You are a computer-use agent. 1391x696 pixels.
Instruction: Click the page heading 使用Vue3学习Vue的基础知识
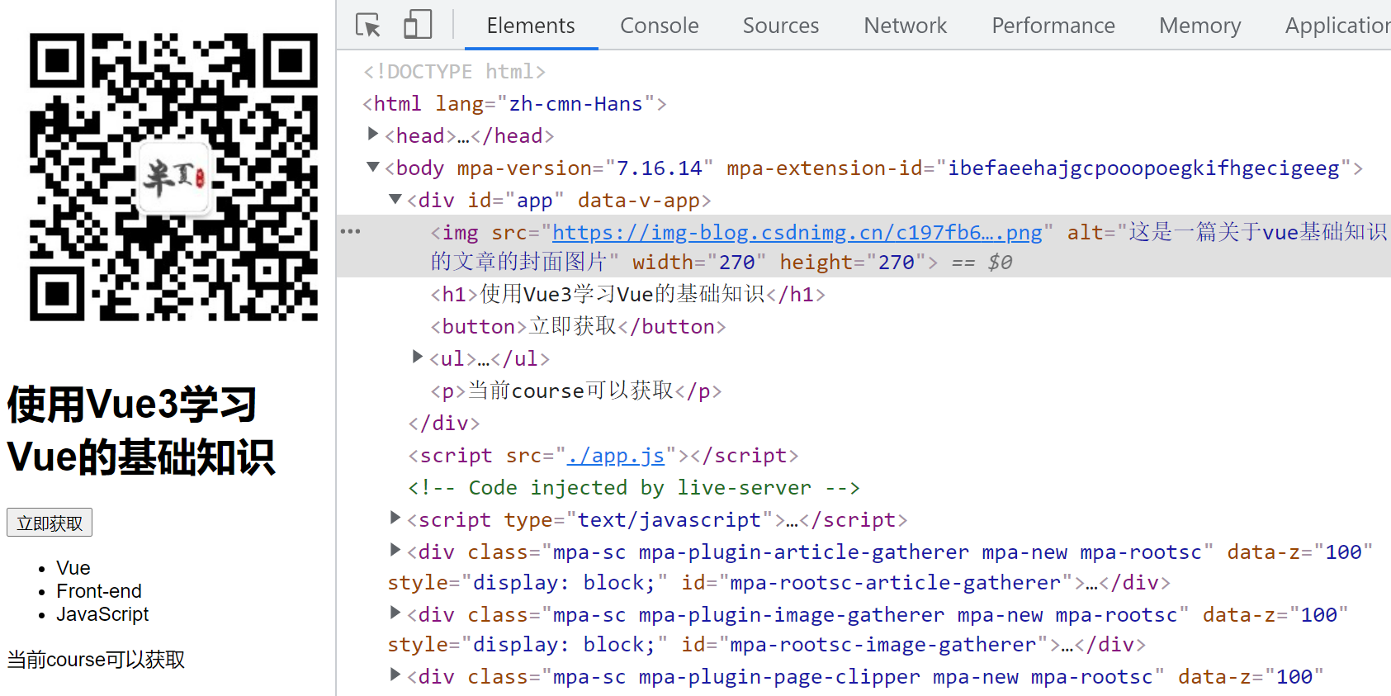click(x=141, y=430)
